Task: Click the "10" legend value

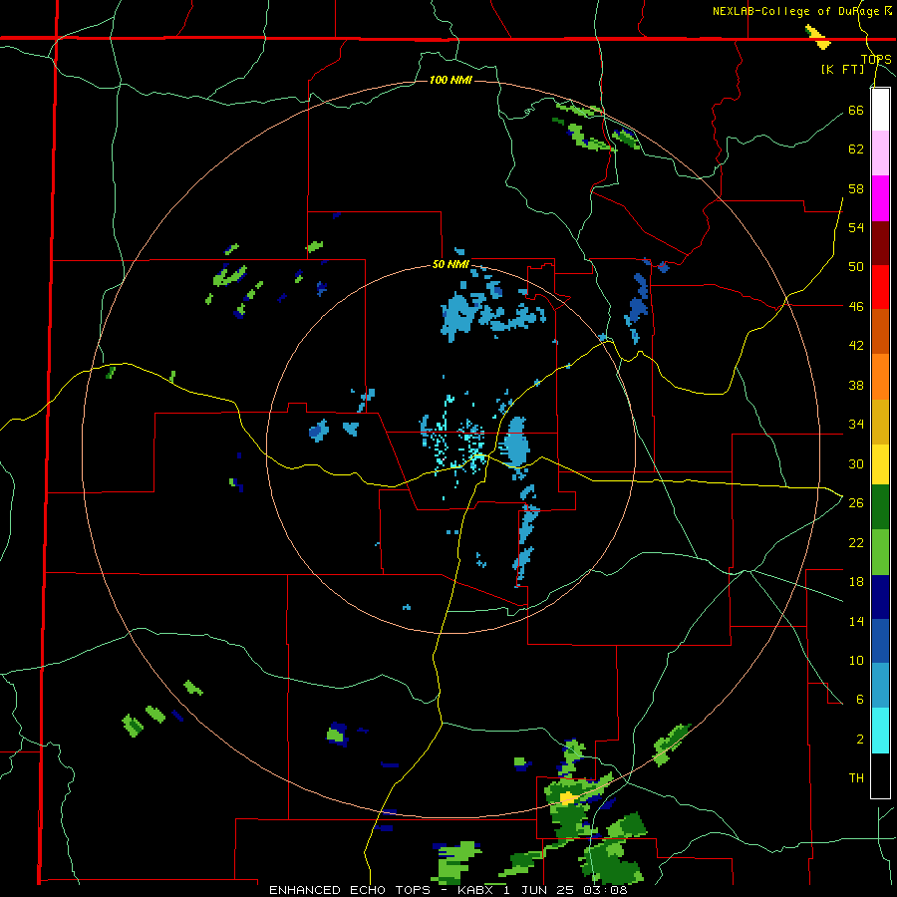Action: (856, 660)
